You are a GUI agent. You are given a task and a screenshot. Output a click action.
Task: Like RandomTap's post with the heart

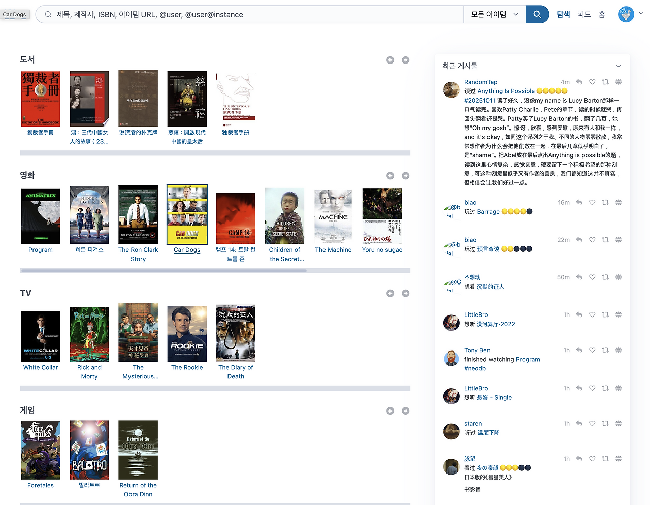592,82
